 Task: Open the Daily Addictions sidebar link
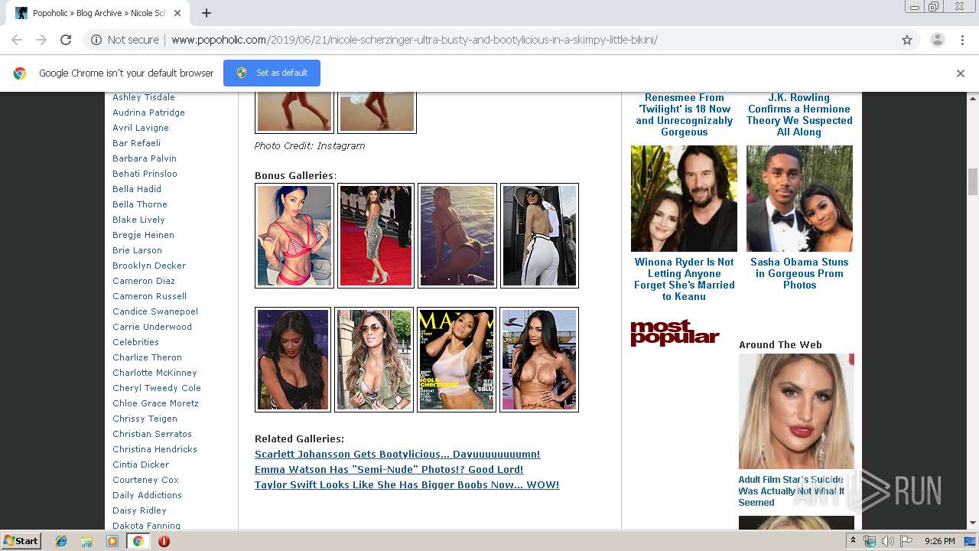(x=147, y=495)
